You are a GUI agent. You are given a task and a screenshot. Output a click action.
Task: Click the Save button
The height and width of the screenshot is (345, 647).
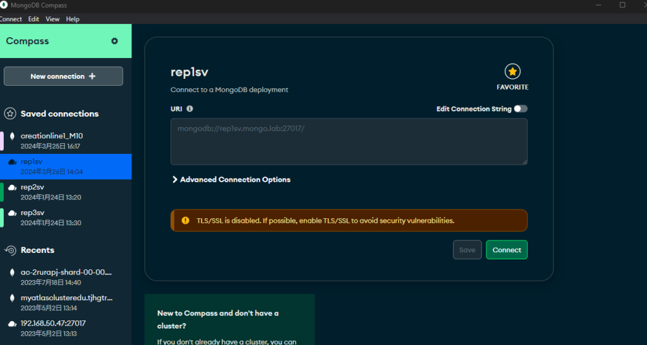click(x=467, y=250)
